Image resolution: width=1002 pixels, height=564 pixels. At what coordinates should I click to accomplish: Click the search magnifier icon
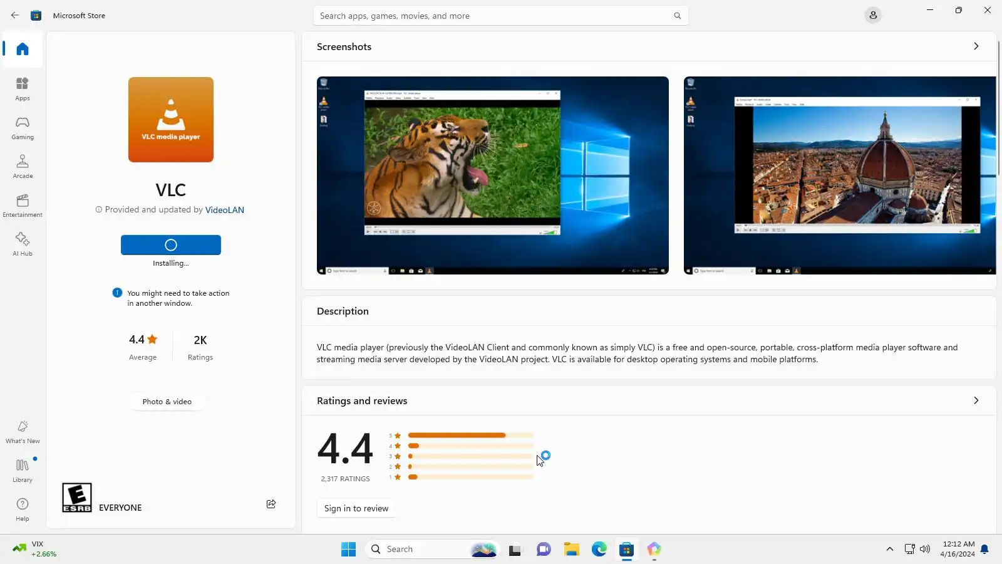(x=677, y=16)
